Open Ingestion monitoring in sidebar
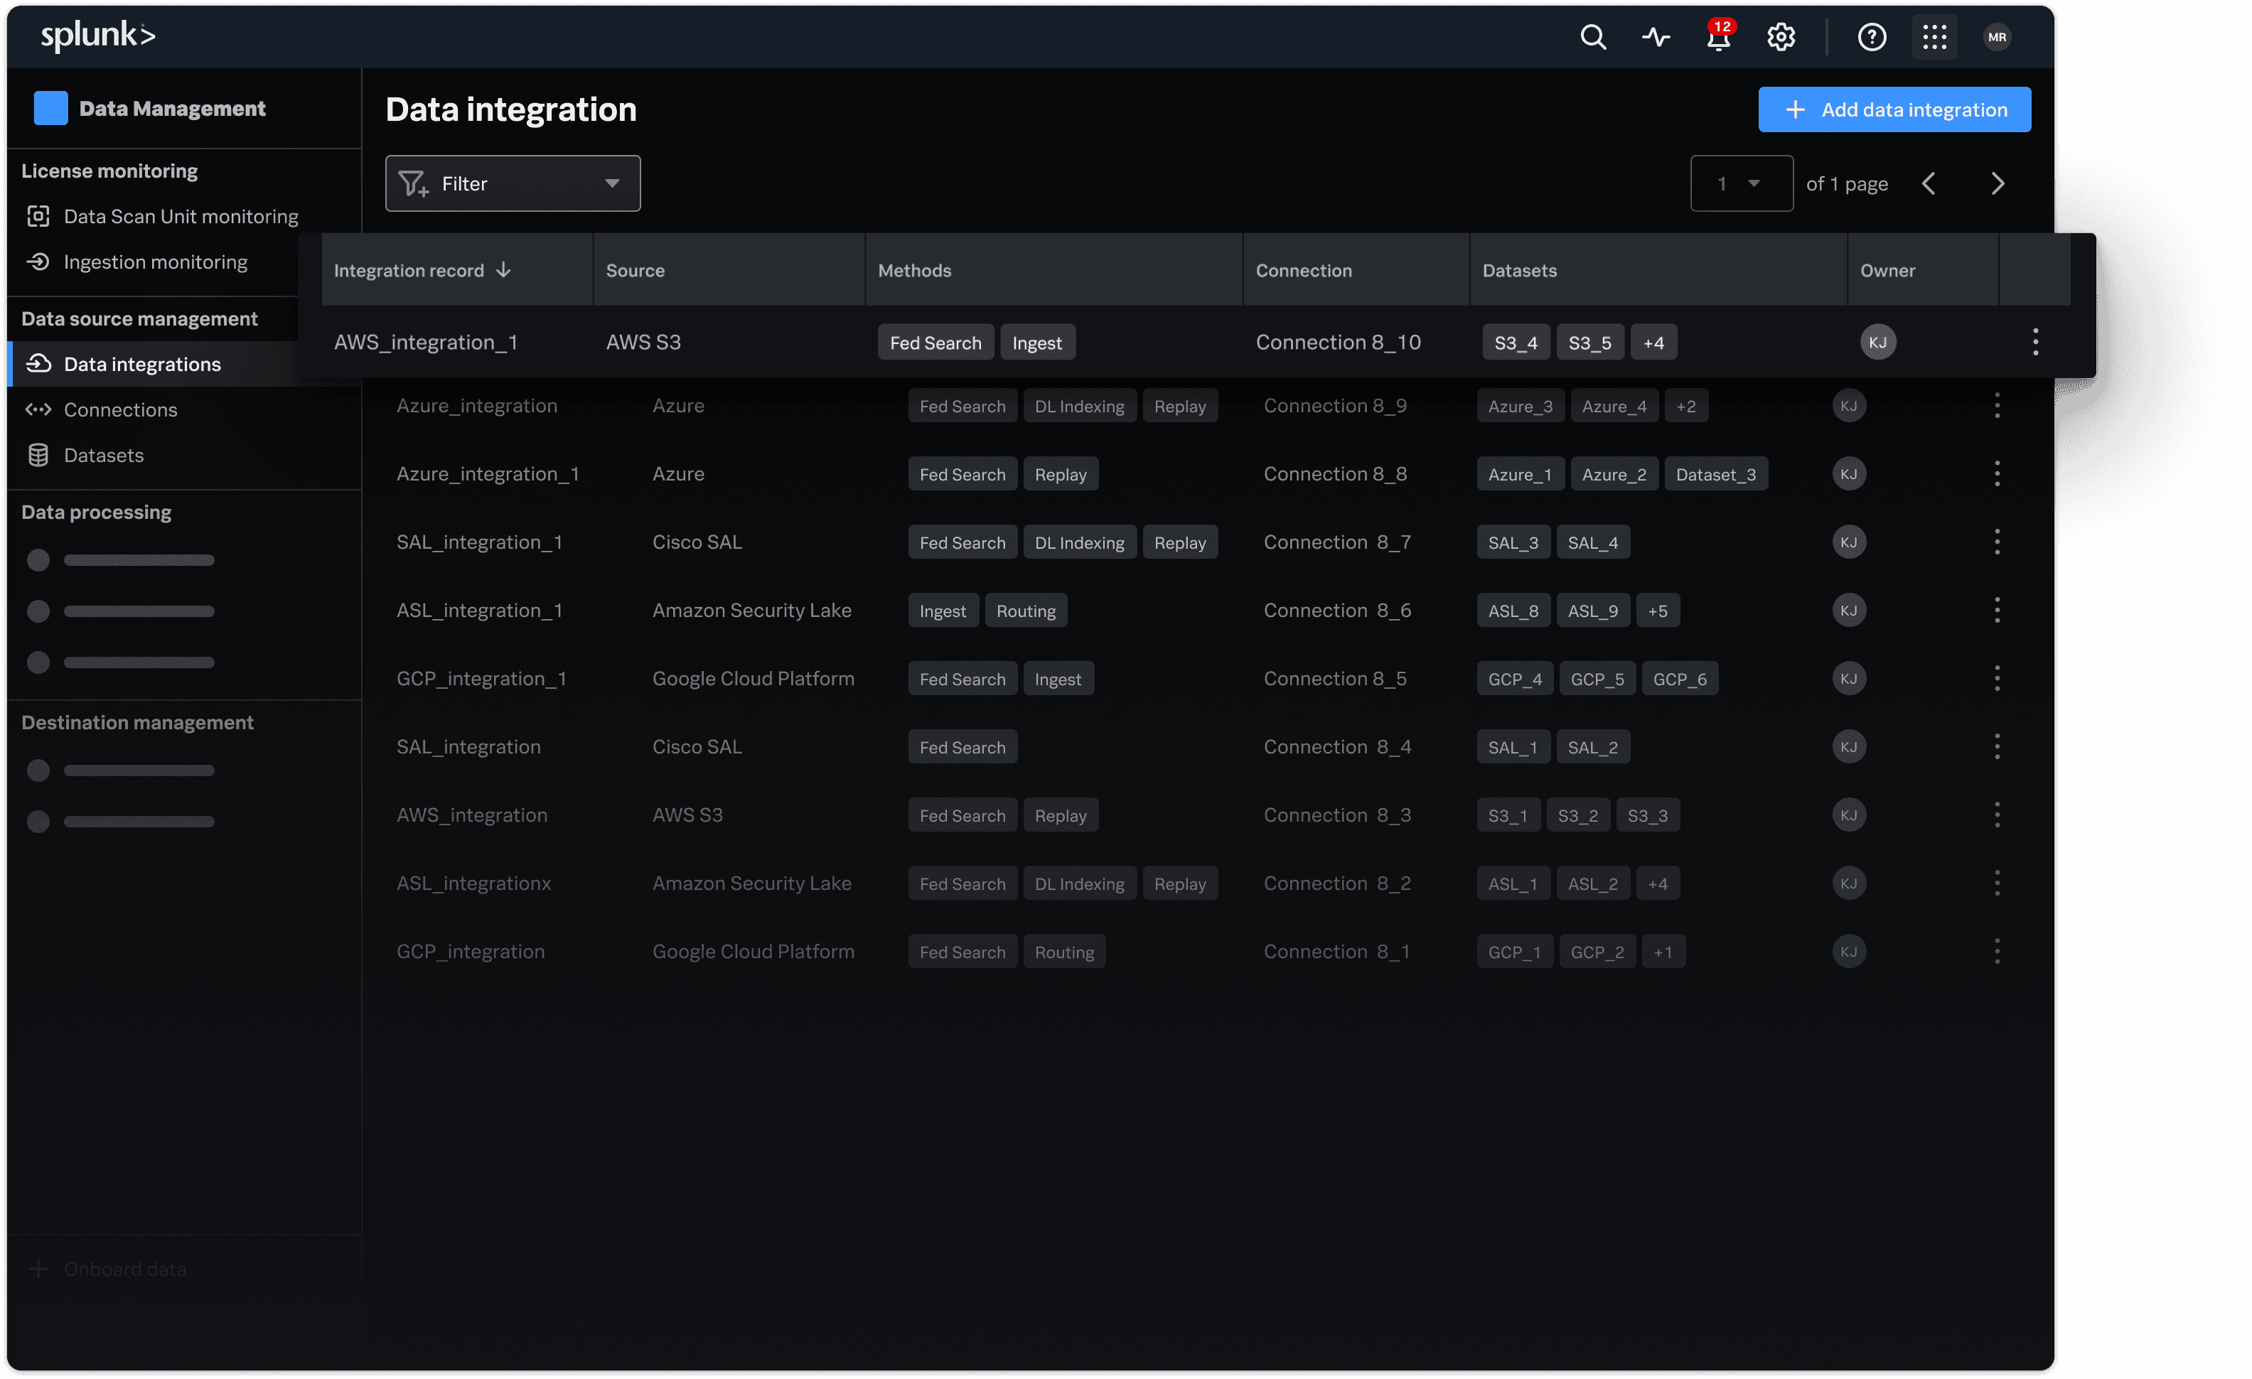2252x1379 pixels. click(156, 262)
